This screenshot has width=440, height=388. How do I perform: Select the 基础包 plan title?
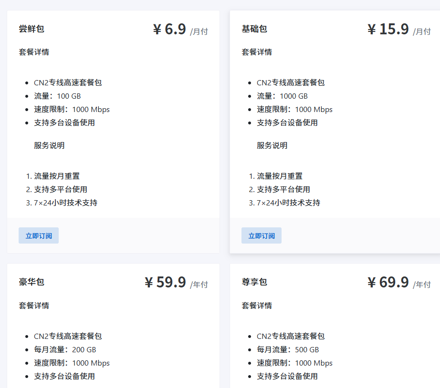click(254, 29)
